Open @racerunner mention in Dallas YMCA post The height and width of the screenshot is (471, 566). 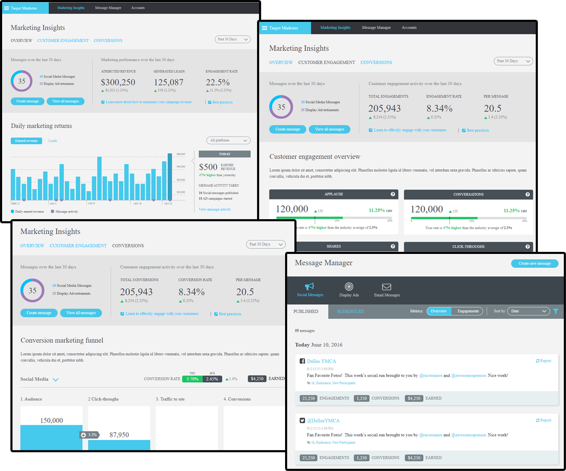click(x=430, y=376)
